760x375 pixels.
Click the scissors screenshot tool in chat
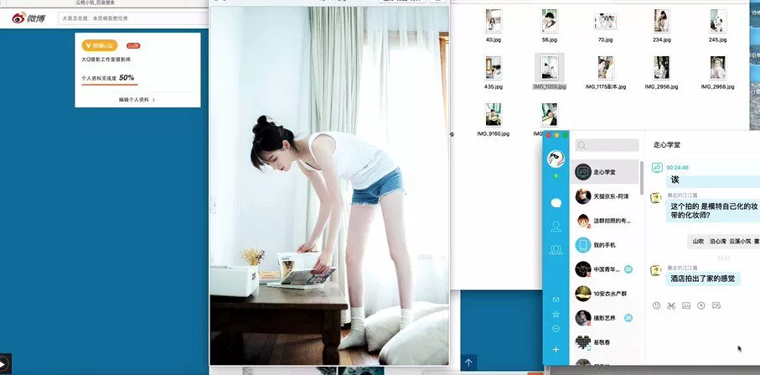671,305
